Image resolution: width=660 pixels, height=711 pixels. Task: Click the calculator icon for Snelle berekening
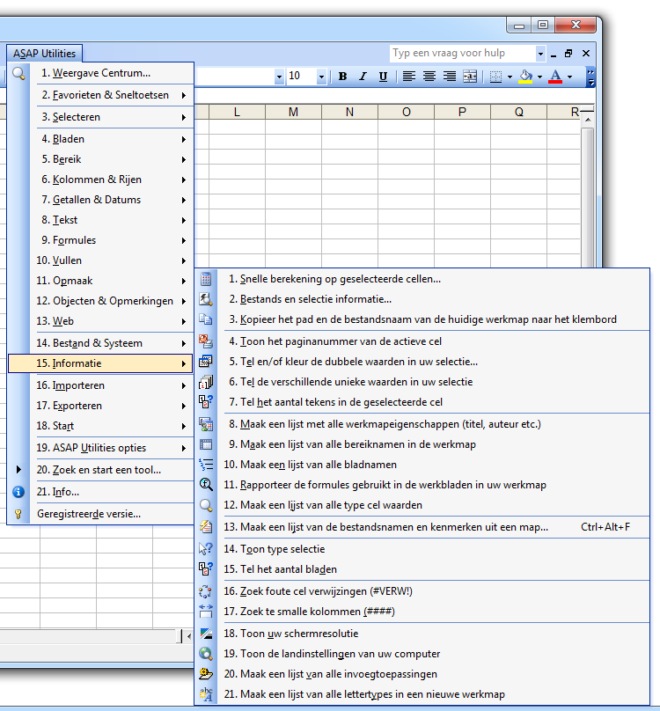click(x=206, y=279)
